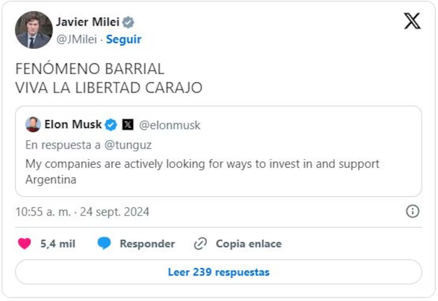Click the 10:55 a. m. 24 sept. 2024 timestamp
This screenshot has width=438, height=301.
click(x=82, y=212)
